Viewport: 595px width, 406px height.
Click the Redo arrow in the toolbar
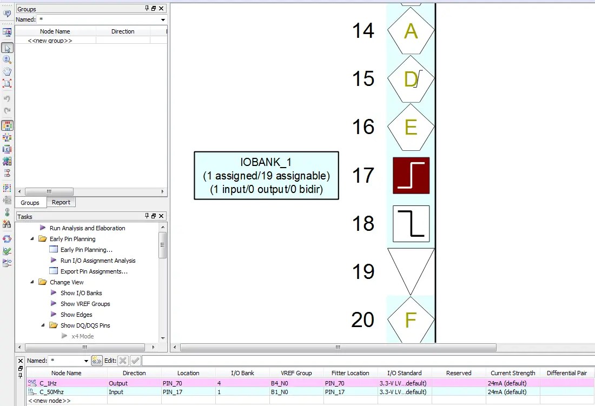pyautogui.click(x=7, y=111)
